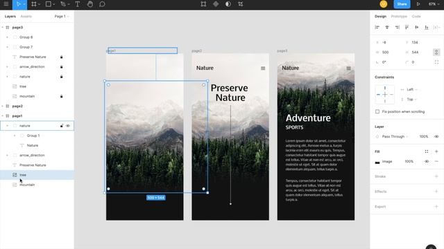
Task: Align selection to bottom
Action: pyautogui.click(x=427, y=28)
